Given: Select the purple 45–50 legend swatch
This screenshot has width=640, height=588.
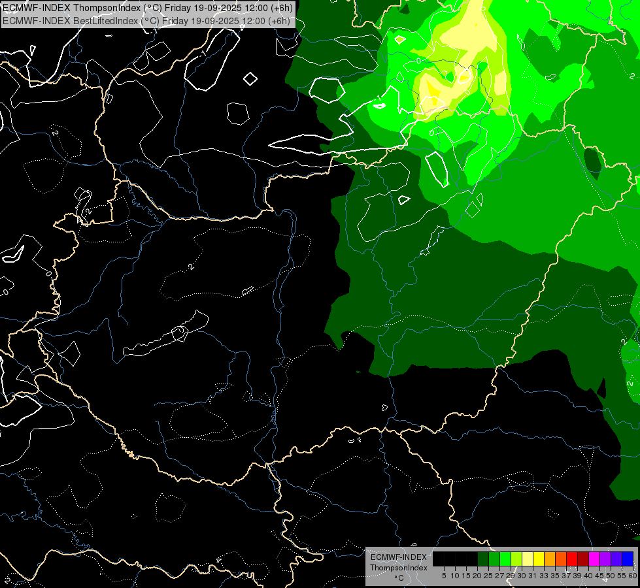Looking at the screenshot, I should (x=605, y=559).
